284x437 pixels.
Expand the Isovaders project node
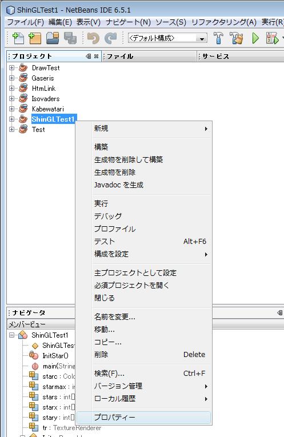pos(11,98)
